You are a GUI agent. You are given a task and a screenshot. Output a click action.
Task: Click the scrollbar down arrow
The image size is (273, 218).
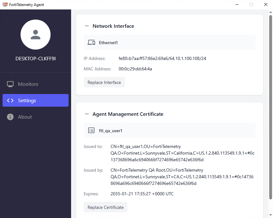coord(271,215)
